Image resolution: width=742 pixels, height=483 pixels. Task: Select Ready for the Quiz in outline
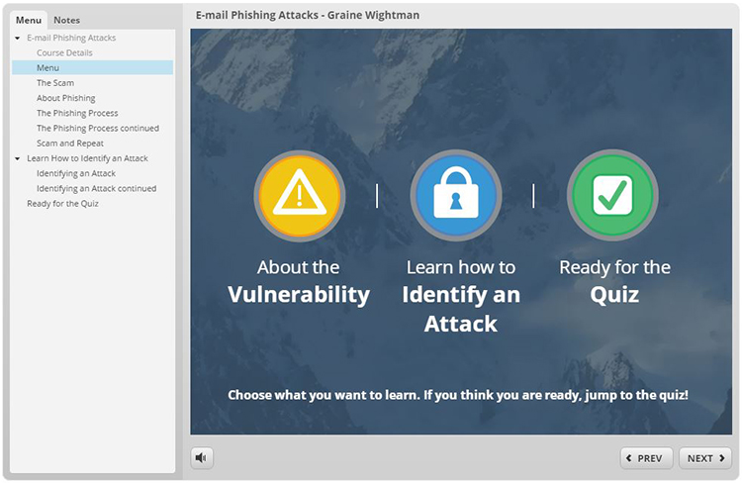[x=62, y=204]
